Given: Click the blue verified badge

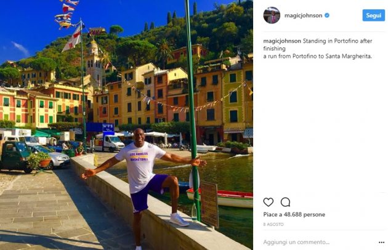Looking at the screenshot, I should click(327, 15).
